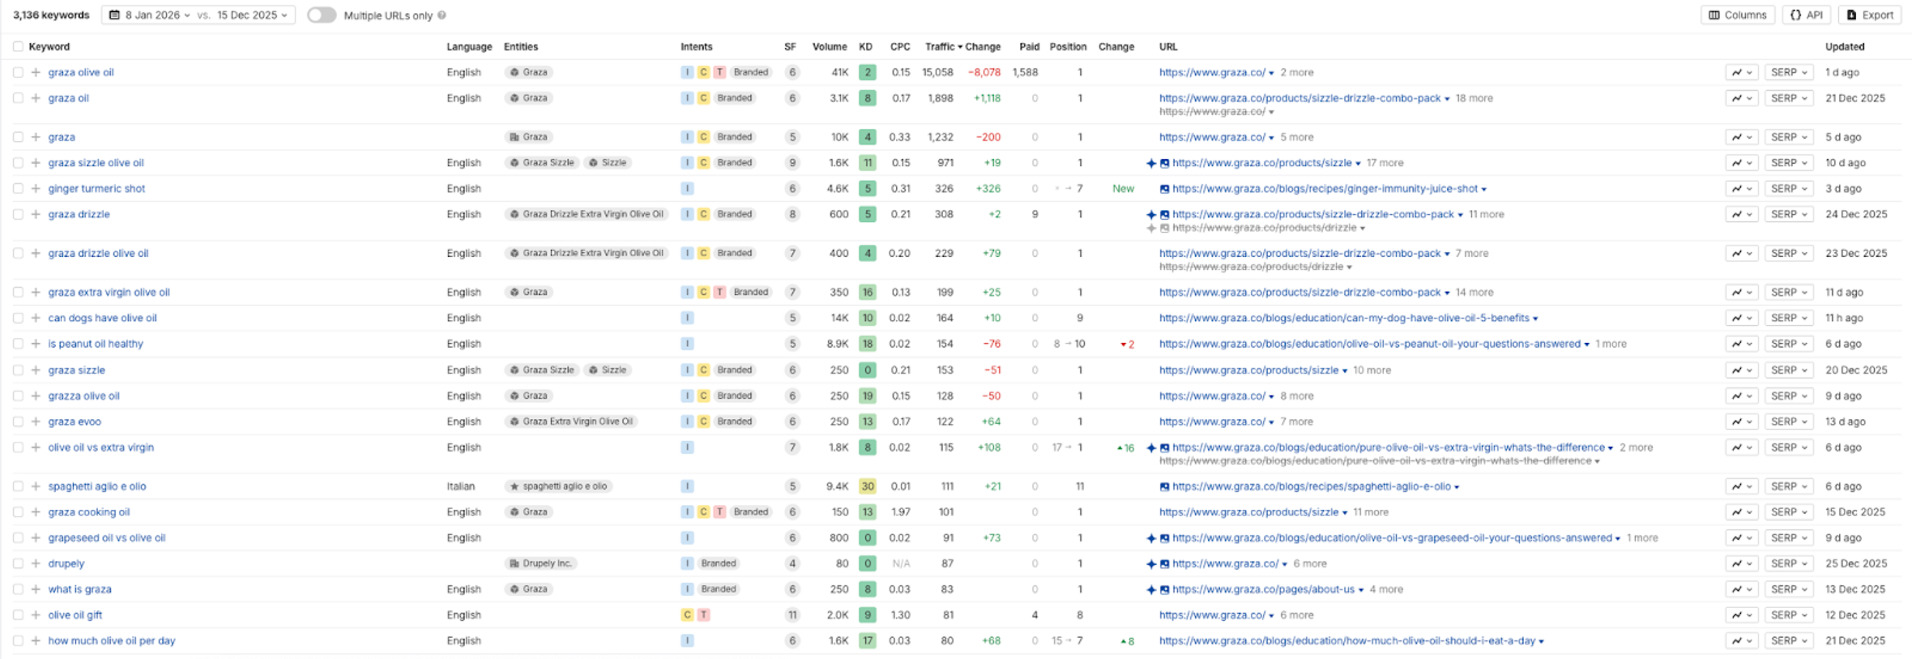
Task: Open graza olive oil keyword link
Action: click(x=81, y=73)
